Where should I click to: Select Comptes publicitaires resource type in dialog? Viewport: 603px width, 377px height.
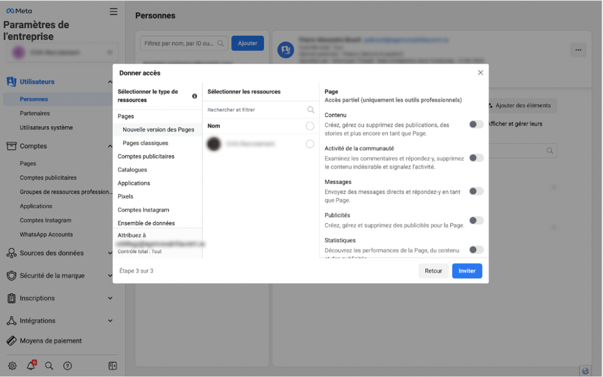(x=146, y=156)
